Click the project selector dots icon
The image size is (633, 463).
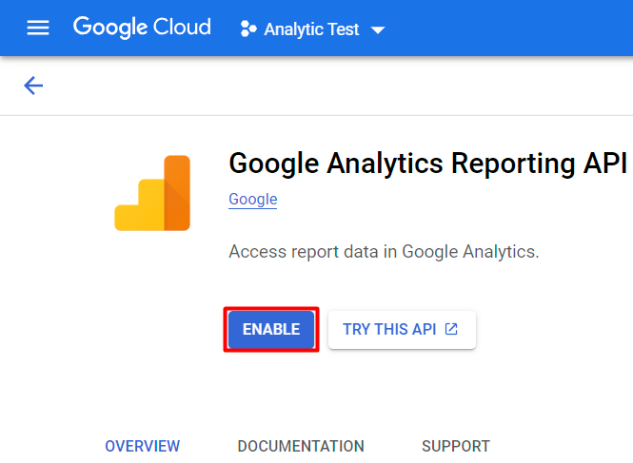[248, 29]
